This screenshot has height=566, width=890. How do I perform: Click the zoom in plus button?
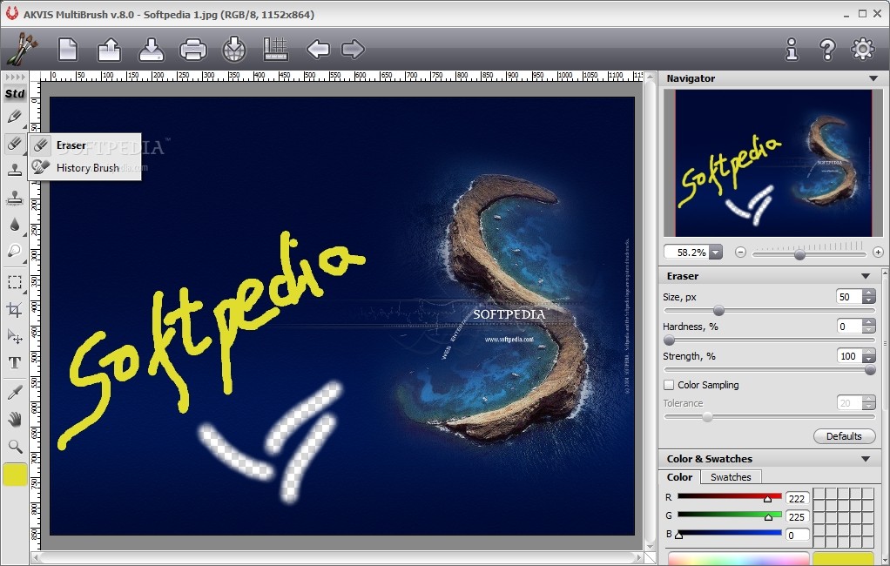(x=878, y=252)
